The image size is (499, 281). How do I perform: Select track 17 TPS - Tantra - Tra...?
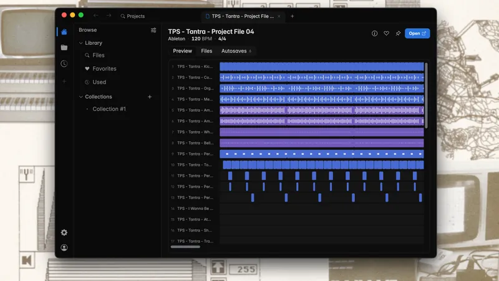pyautogui.click(x=195, y=241)
